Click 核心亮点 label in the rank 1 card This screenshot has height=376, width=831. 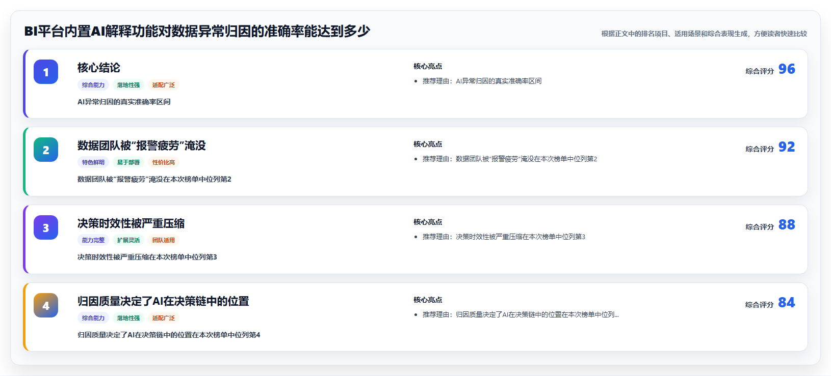[428, 66]
